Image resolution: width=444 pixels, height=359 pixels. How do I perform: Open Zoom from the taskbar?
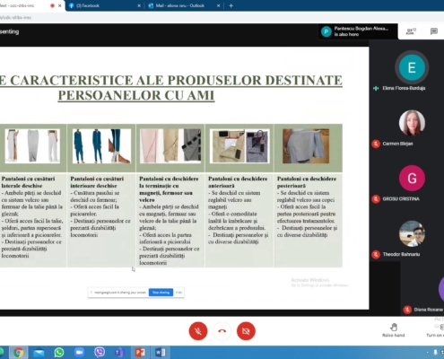pyautogui.click(x=79, y=353)
